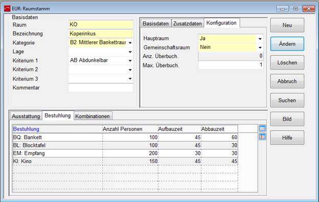Minimize the Raumstamm window
Viewport: 319px width, 202px height.
click(282, 9)
